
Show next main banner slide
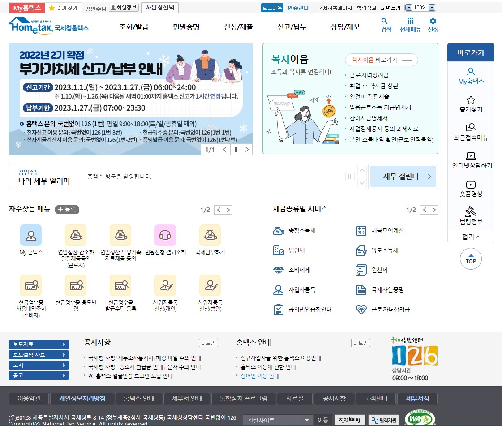(x=247, y=149)
